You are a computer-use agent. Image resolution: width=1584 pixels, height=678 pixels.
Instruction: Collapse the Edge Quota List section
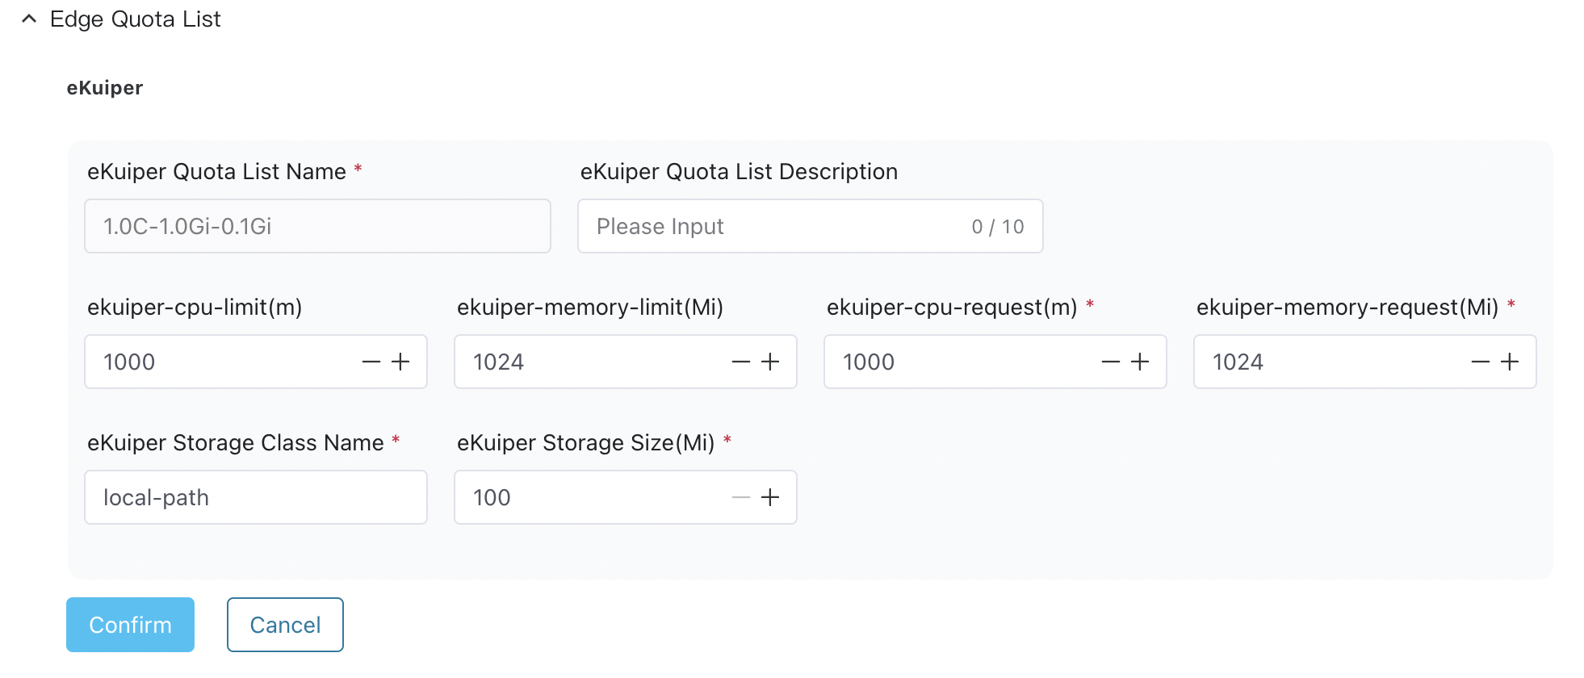[x=29, y=19]
